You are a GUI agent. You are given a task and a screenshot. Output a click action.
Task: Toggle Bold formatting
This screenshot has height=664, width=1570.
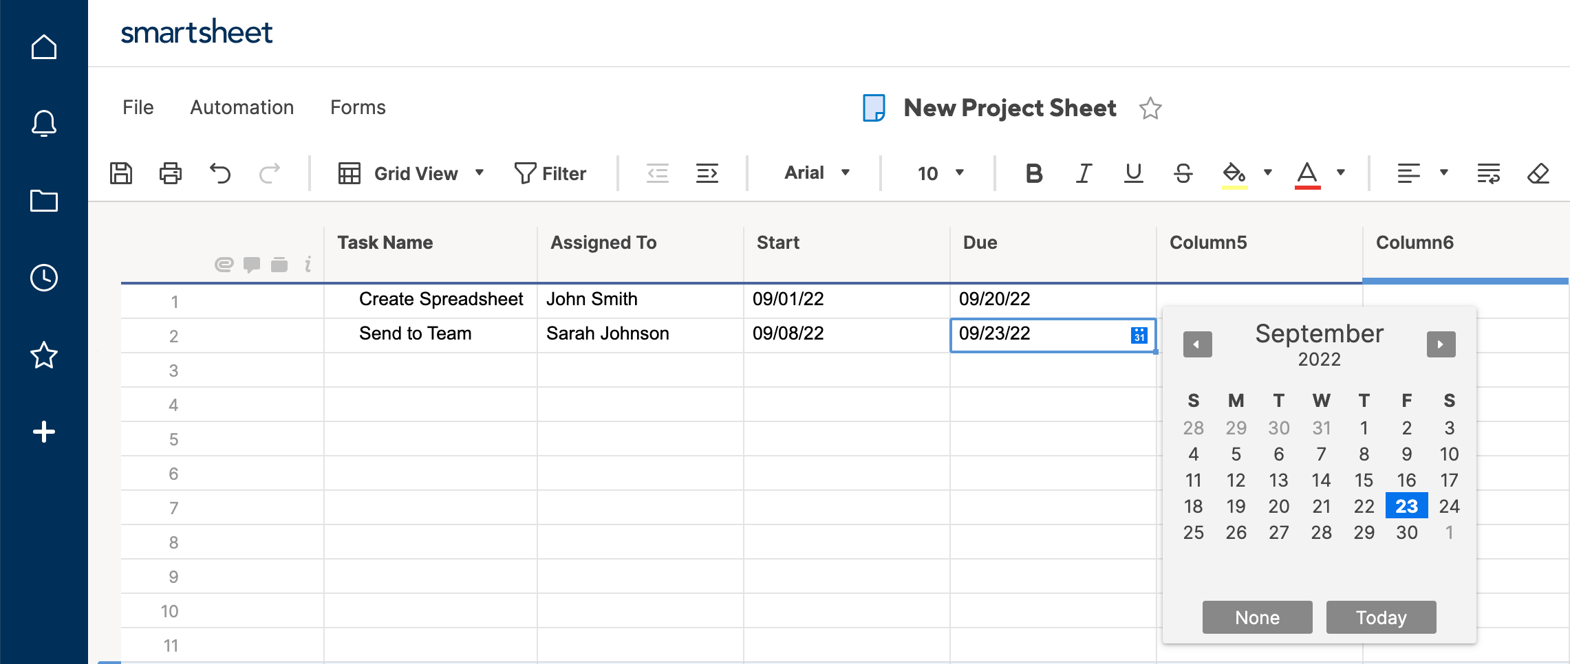coord(1033,173)
